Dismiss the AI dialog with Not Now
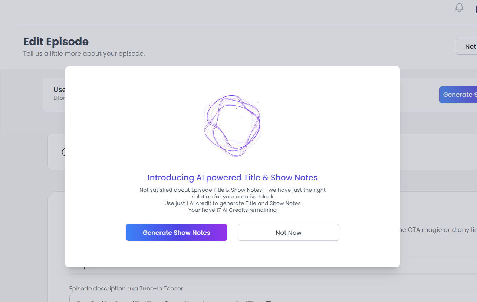477x302 pixels. click(288, 232)
